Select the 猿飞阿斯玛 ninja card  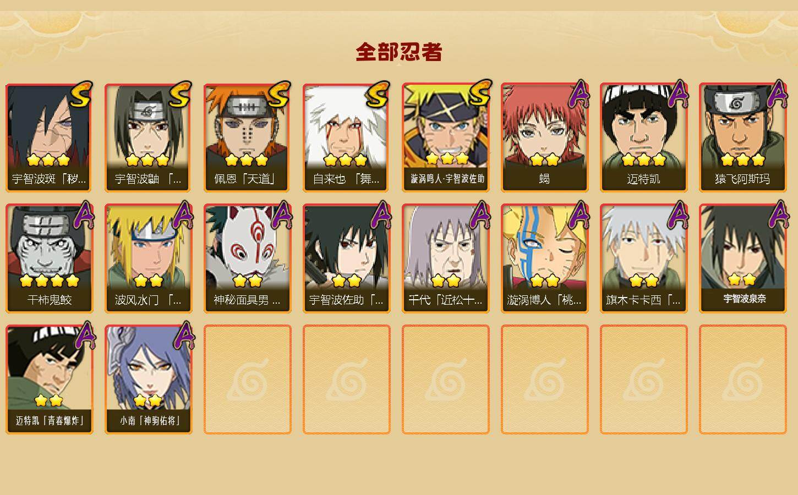[742, 137]
